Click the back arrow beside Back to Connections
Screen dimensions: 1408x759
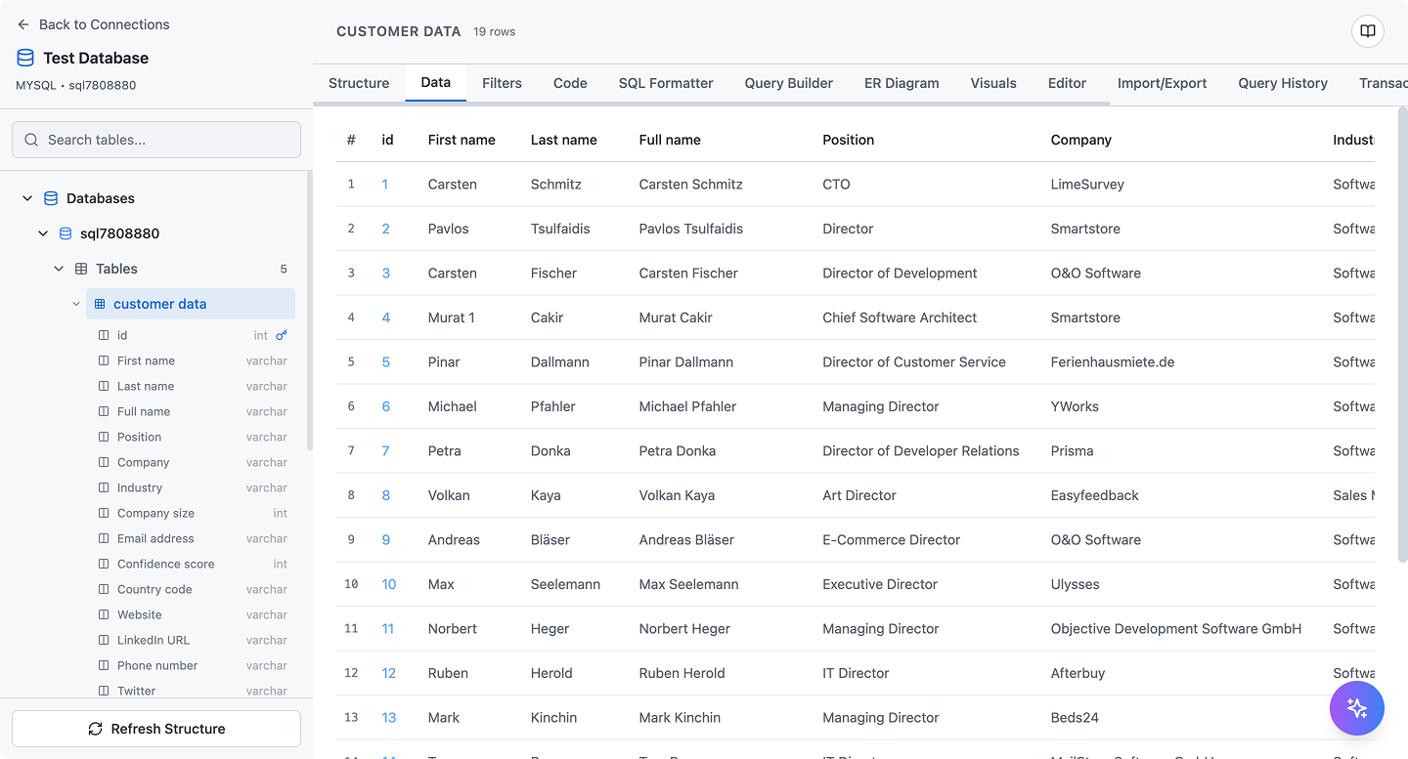point(22,23)
